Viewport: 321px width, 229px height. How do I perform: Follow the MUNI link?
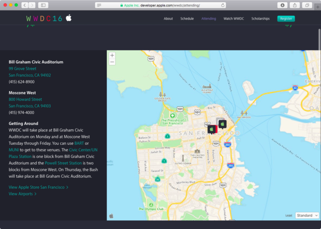click(x=14, y=150)
